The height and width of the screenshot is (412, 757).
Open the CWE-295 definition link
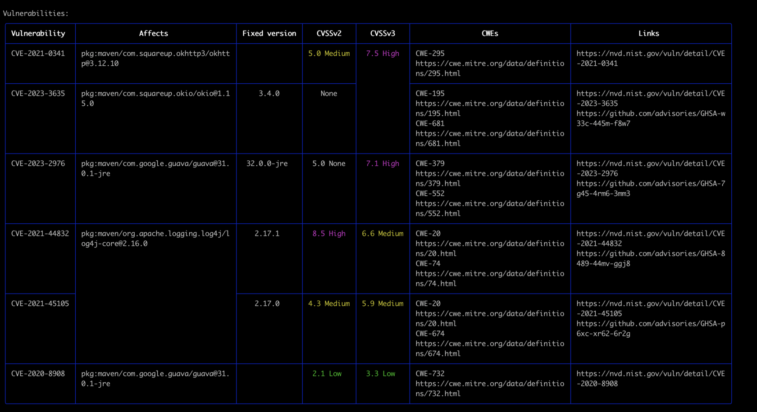click(x=490, y=68)
